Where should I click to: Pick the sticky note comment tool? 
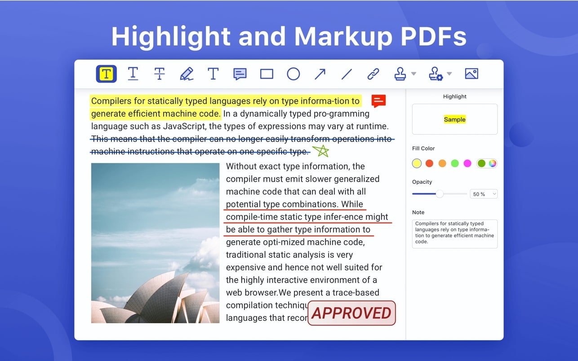[240, 74]
